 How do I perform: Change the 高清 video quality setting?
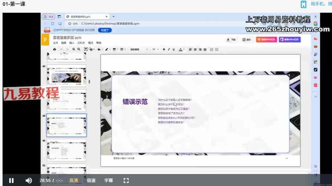(x=74, y=181)
